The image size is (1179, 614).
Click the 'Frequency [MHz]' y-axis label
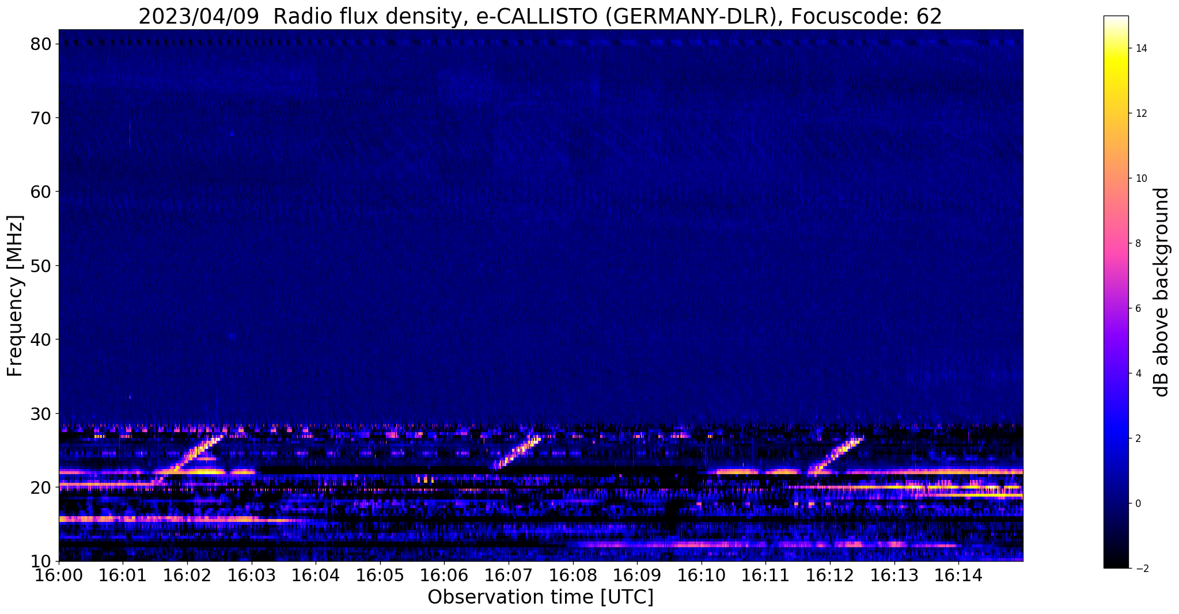tap(16, 296)
